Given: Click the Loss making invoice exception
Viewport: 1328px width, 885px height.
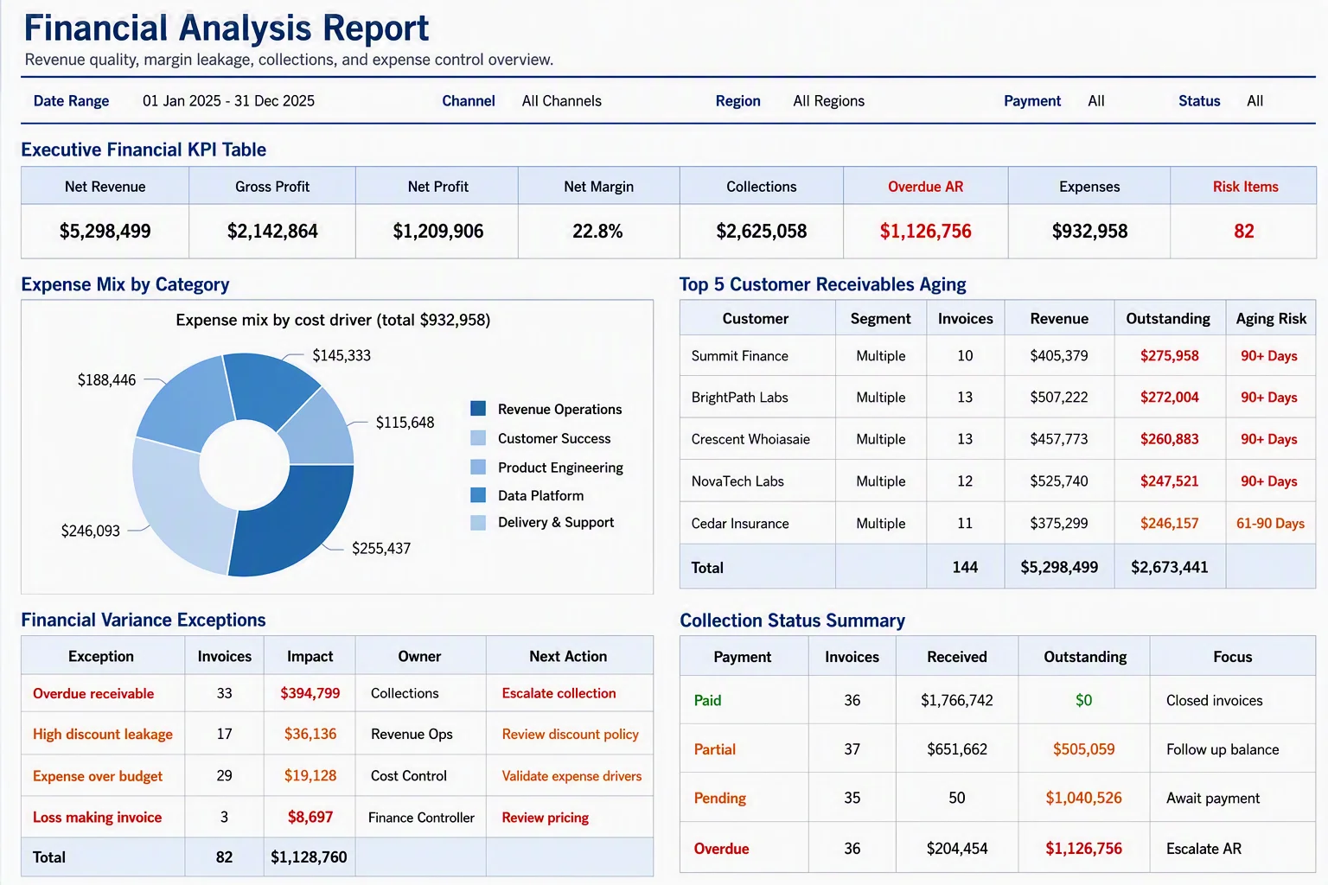Looking at the screenshot, I should pyautogui.click(x=97, y=818).
